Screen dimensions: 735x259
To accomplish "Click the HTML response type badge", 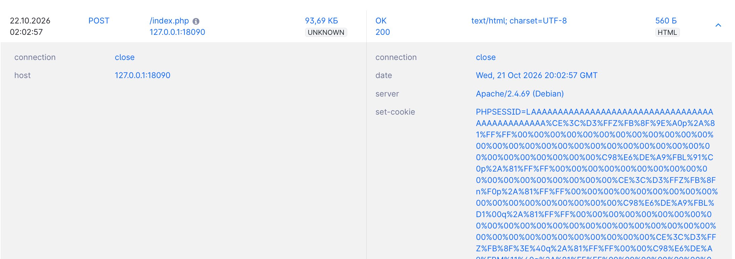I will (667, 33).
